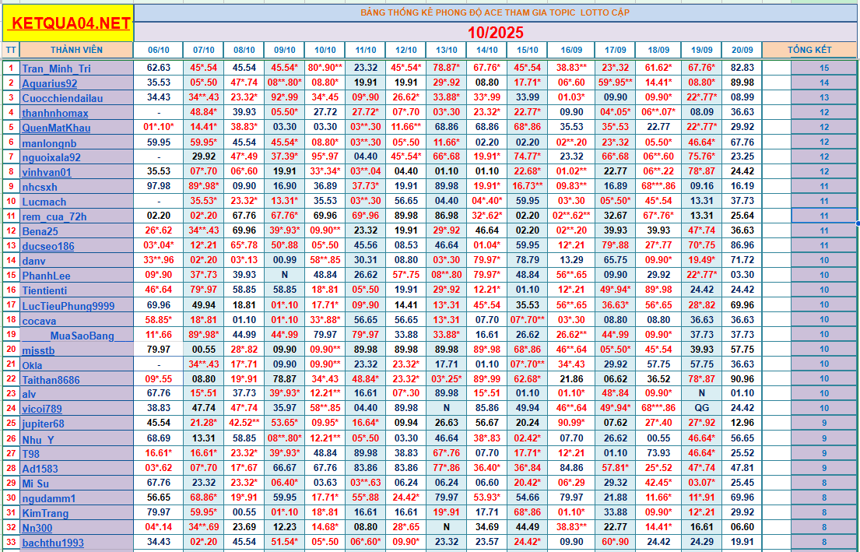Open the Taithan8686 member link

(51, 380)
